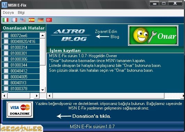Click the Visa MasterCard Donazione button
This screenshot has height=132, width=185.
(x=20, y=109)
